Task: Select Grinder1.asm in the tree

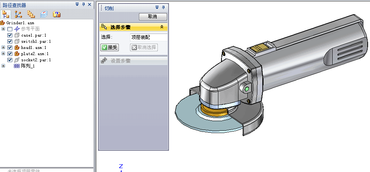Action: coord(20,23)
